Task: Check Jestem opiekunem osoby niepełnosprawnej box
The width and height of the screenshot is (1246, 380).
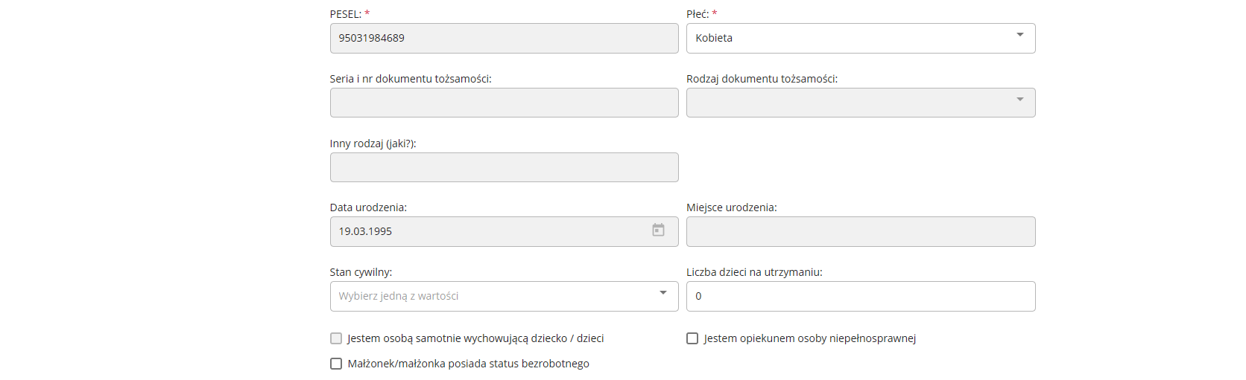Action: [x=692, y=338]
